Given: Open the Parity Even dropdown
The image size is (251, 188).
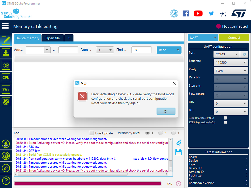Looking at the screenshot, I should (231, 71).
